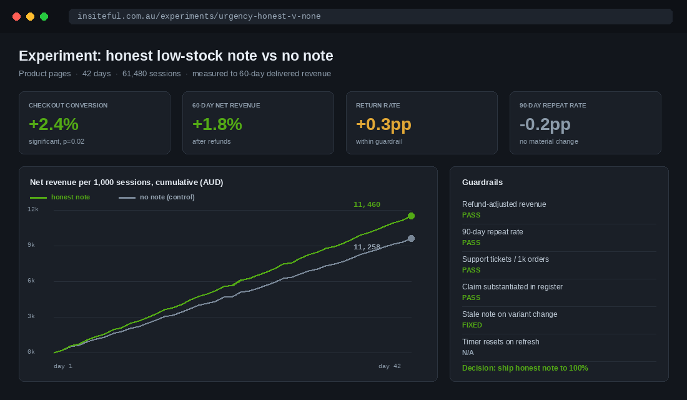Click the 3k y-axis label
This screenshot has height=400, width=687.
tap(31, 316)
